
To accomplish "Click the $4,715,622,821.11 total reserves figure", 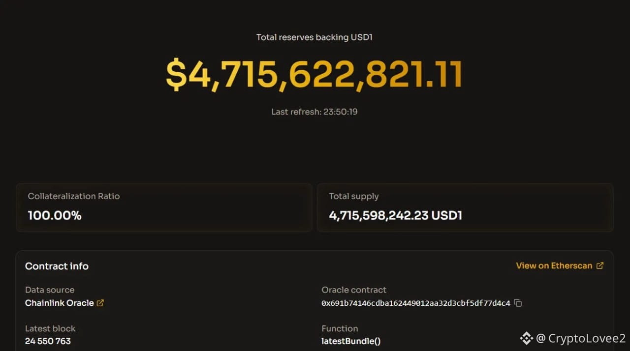I will pos(314,75).
